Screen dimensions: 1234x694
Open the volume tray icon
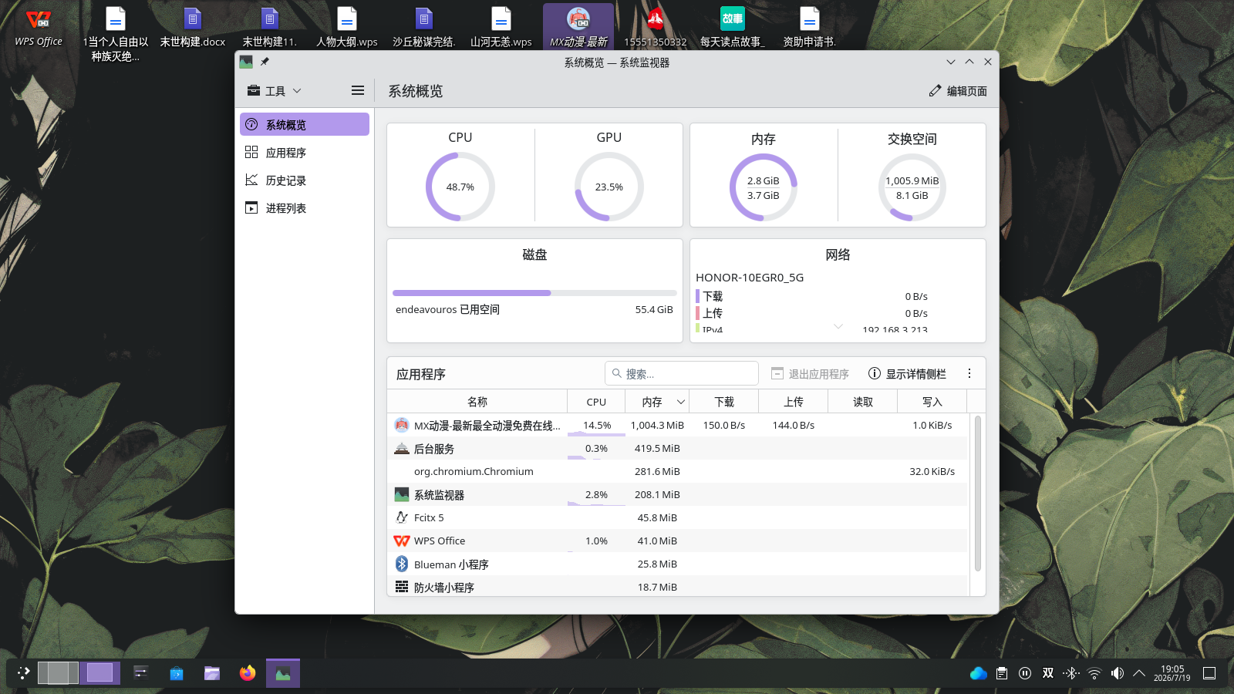click(1118, 673)
